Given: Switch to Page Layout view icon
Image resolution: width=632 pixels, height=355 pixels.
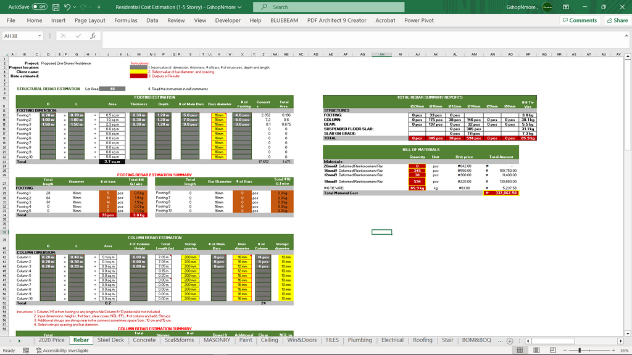Looking at the screenshot, I should tap(536, 351).
